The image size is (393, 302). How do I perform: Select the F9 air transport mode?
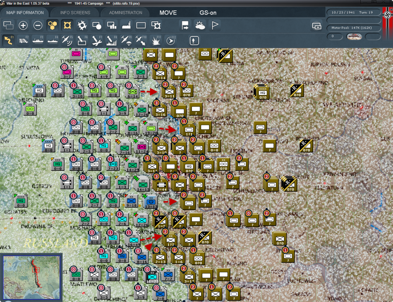(x=126, y=40)
